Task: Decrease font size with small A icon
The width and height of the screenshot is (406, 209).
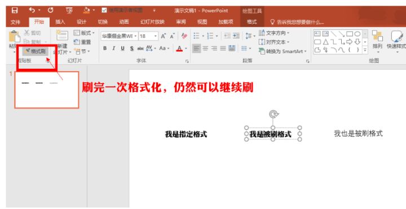Action: tap(172, 36)
